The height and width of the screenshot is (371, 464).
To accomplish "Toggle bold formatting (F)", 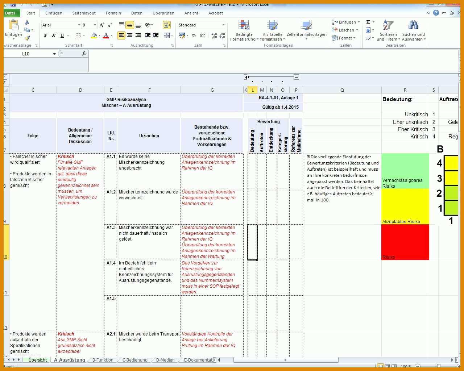I will (x=45, y=36).
